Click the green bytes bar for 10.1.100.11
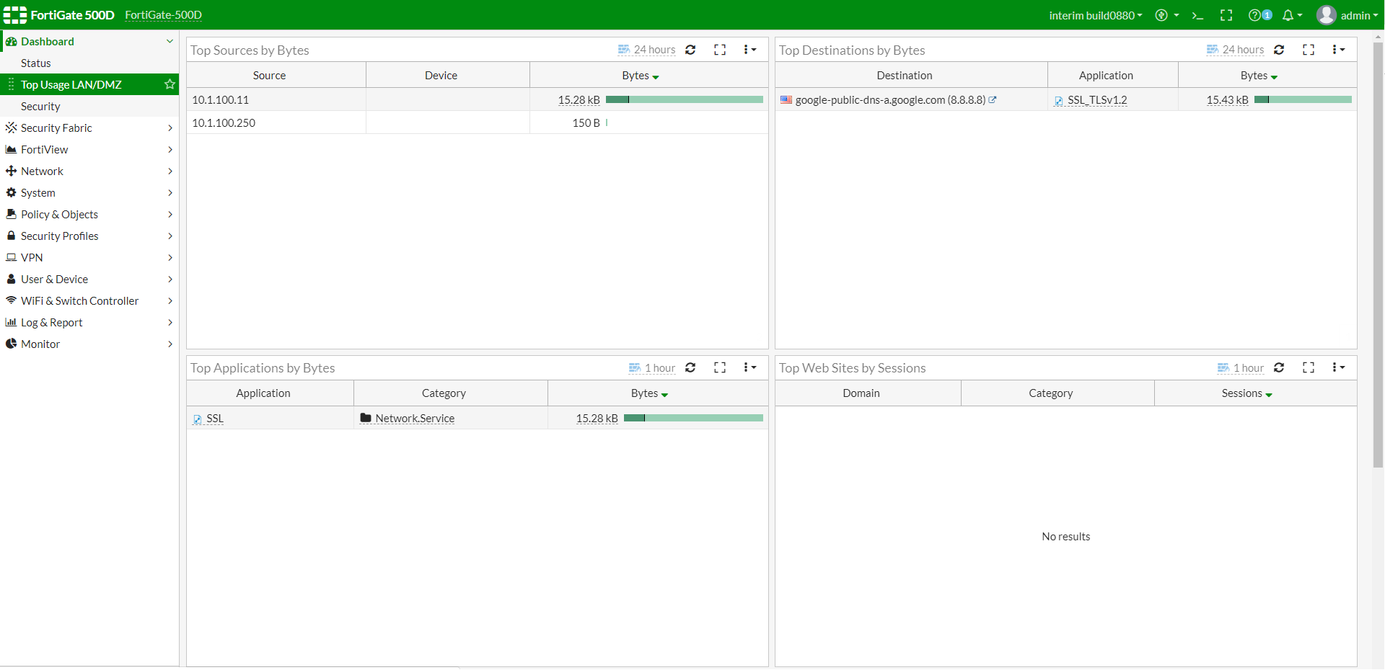Screen dimensions: 1385x670 683,99
